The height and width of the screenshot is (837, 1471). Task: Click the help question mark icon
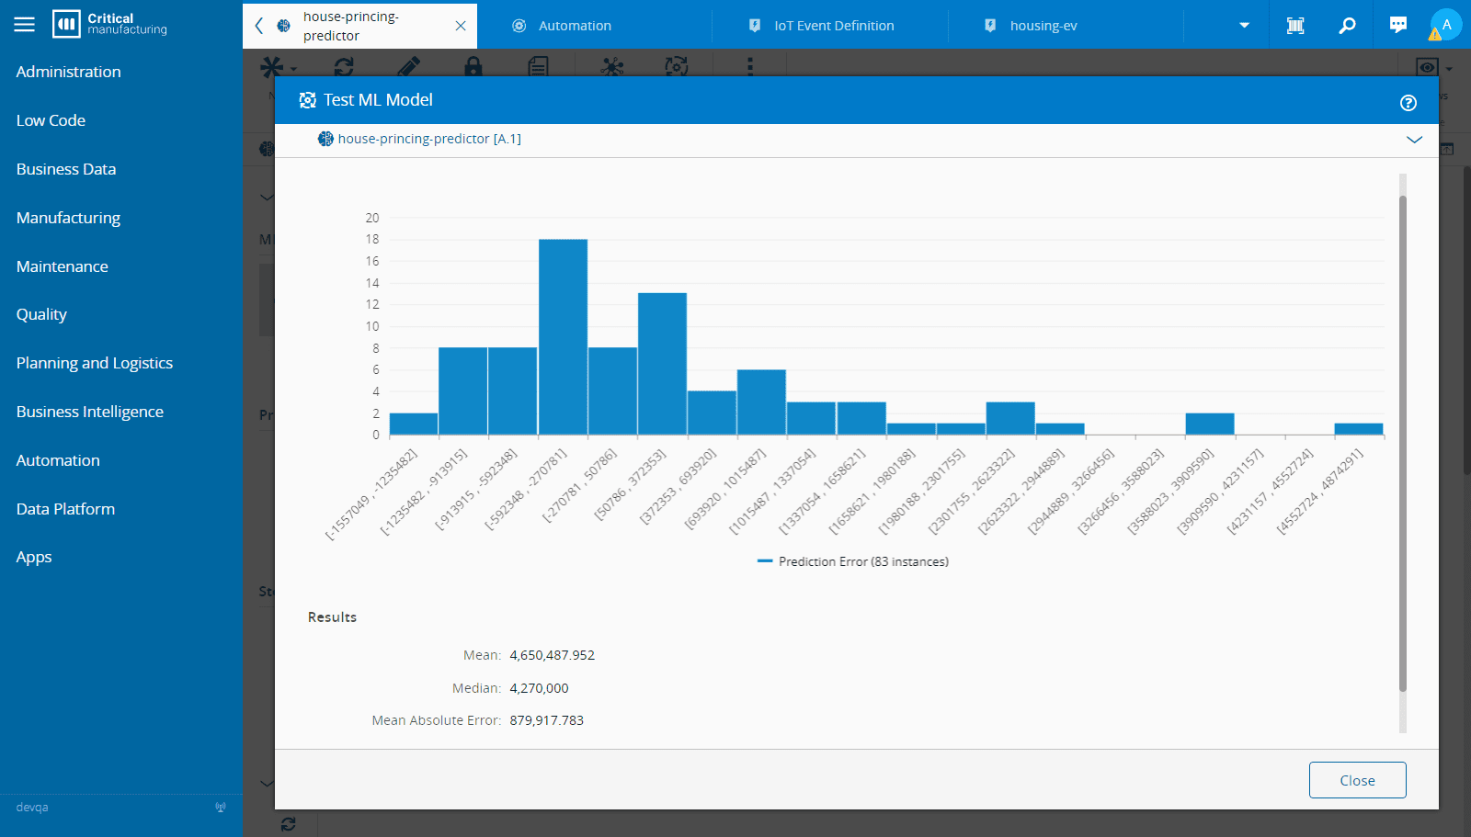[1408, 103]
